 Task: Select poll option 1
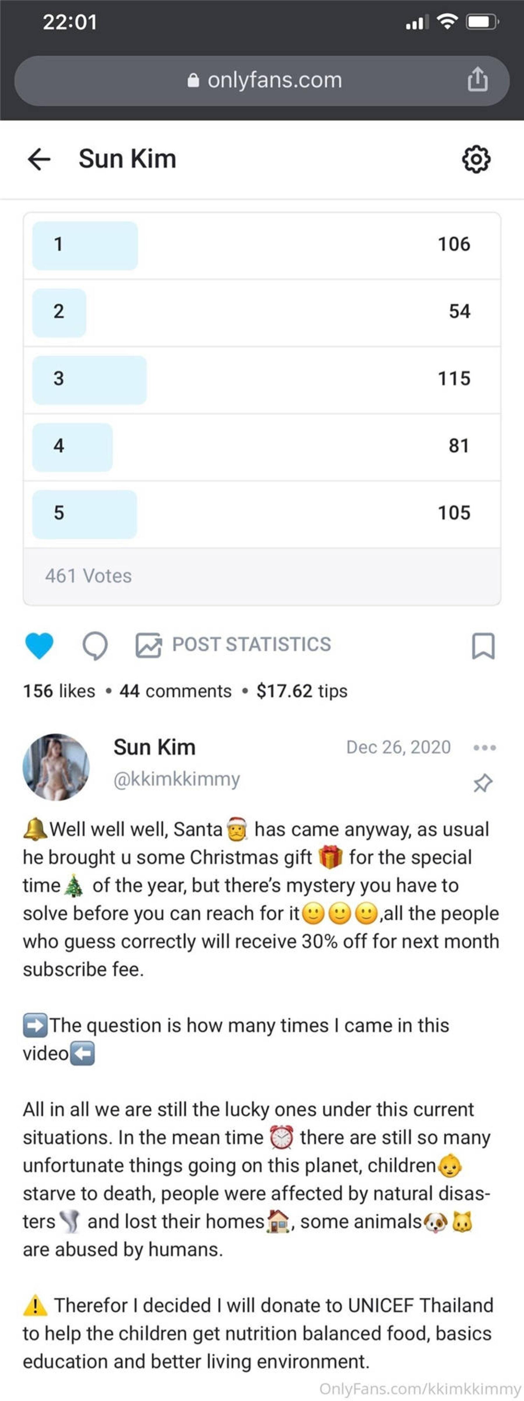(261, 245)
